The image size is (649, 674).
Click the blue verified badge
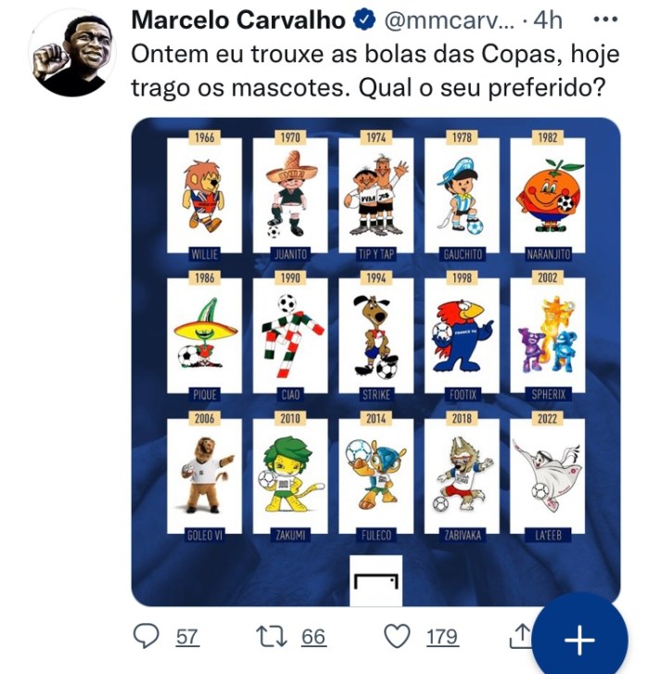pyautogui.click(x=359, y=21)
